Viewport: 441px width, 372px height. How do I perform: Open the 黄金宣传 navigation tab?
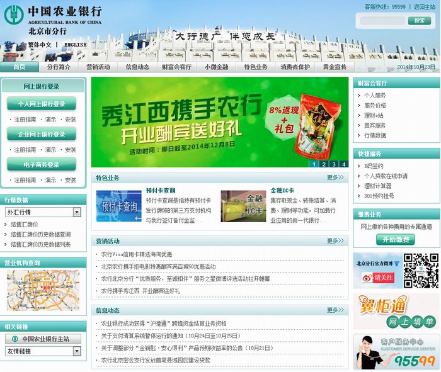pos(335,67)
